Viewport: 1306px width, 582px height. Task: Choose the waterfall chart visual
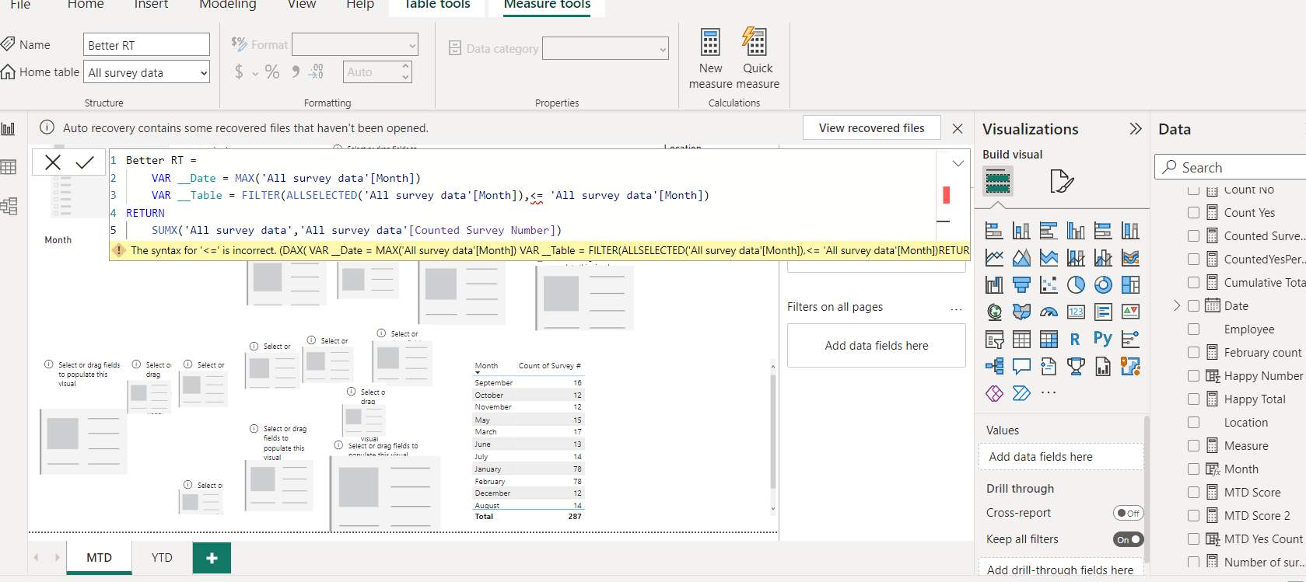[994, 284]
